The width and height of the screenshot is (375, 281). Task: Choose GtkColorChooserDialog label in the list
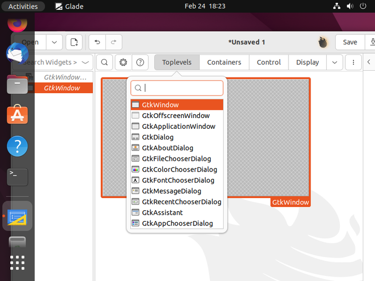(180, 169)
